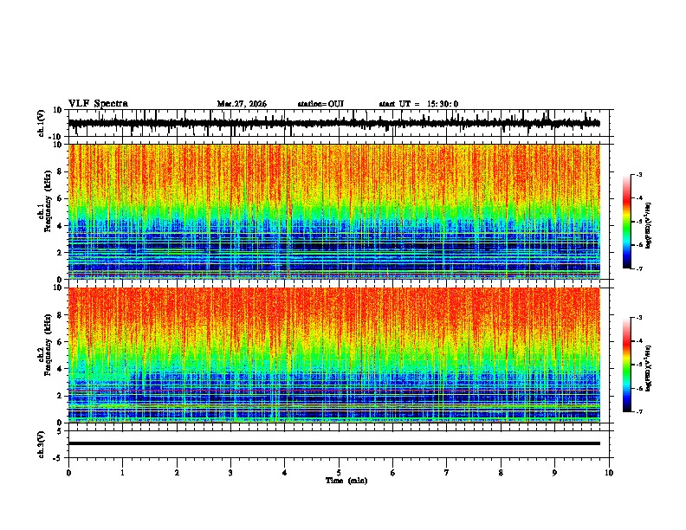Click the ch.2 spectrogram color scale bar

(626, 365)
